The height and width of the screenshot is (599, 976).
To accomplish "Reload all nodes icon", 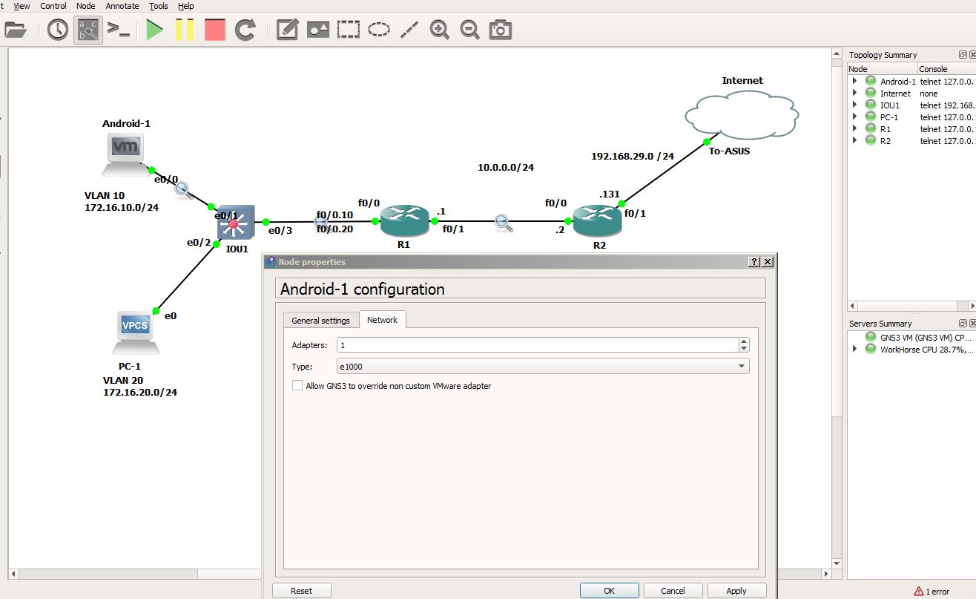I will click(245, 30).
